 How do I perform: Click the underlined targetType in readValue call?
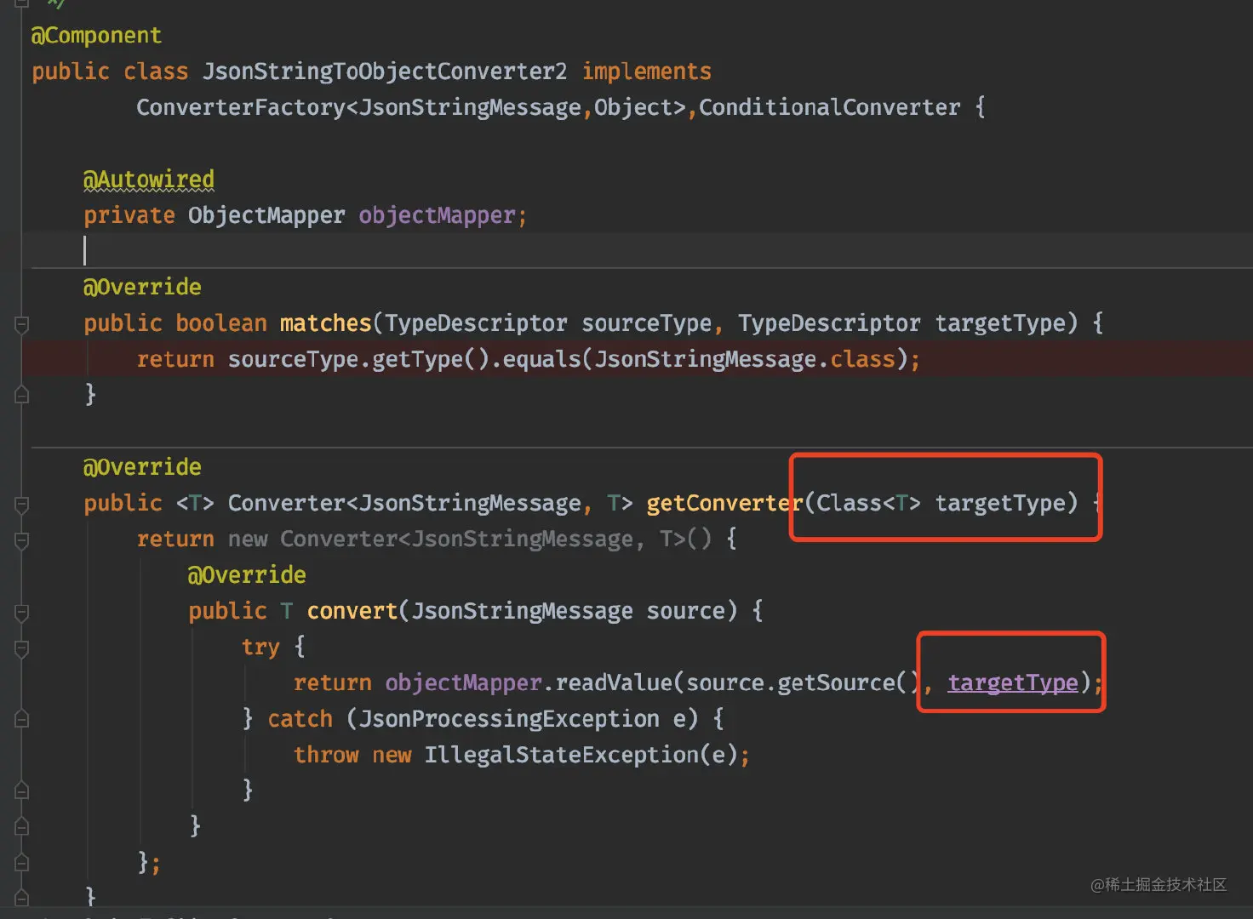(x=1013, y=682)
